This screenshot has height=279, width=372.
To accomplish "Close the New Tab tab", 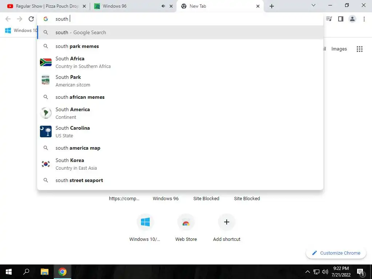I will (258, 6).
